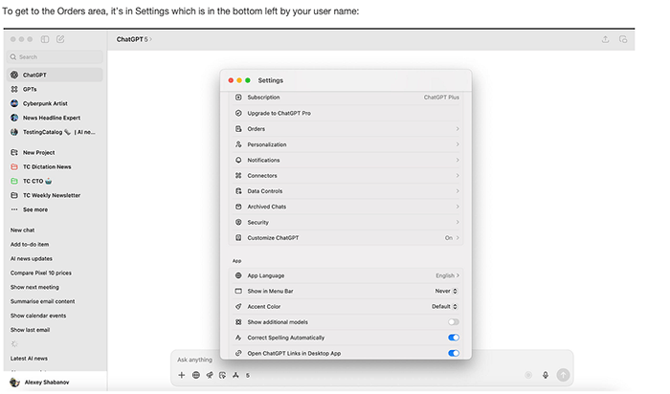Open the App Language English selector

click(x=447, y=275)
